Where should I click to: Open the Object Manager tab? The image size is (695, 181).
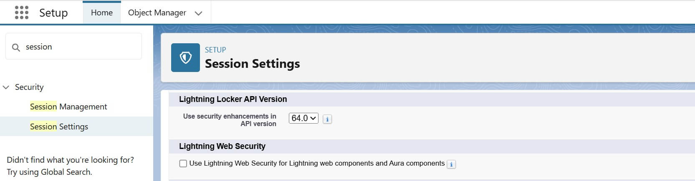[x=157, y=12]
